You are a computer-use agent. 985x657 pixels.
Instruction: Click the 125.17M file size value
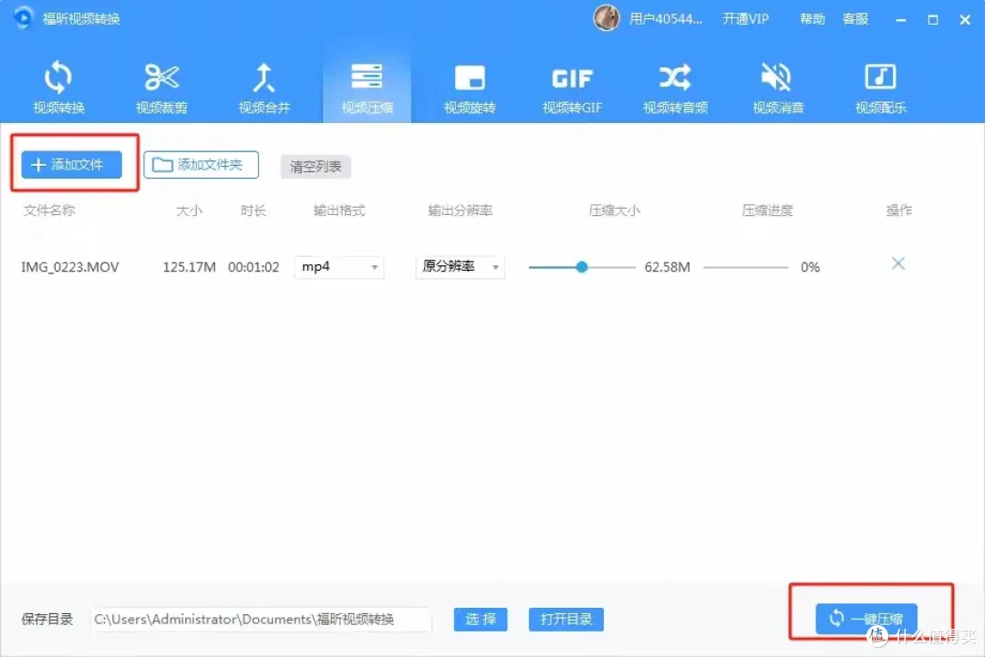coord(189,267)
